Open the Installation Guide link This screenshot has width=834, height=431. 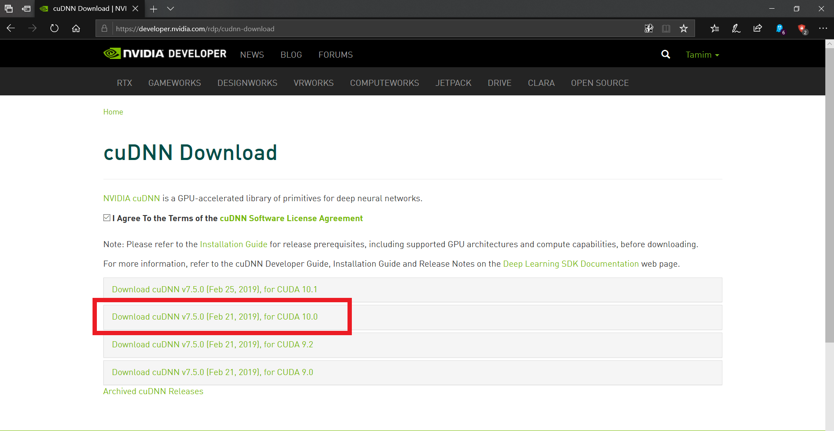coord(233,245)
